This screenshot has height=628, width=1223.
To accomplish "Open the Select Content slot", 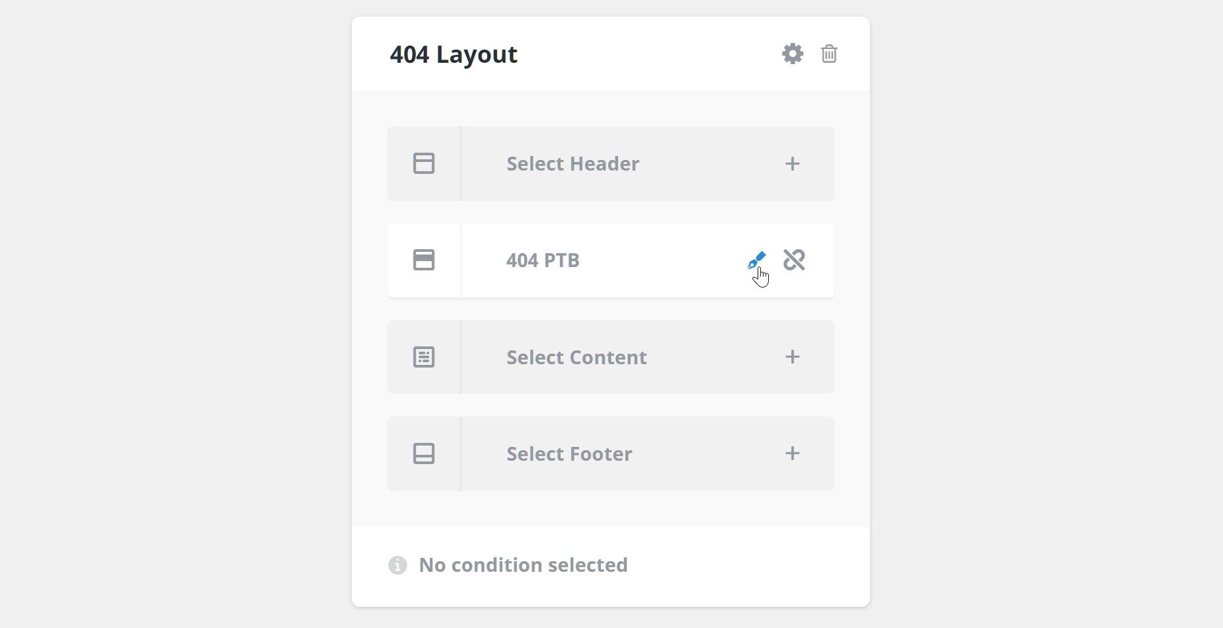I will pyautogui.click(x=611, y=357).
